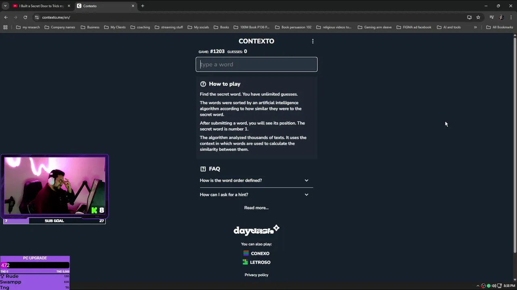Open 'Book persuasion 102' bookmark folder
Image resolution: width=517 pixels, height=290 pixels.
(293, 27)
